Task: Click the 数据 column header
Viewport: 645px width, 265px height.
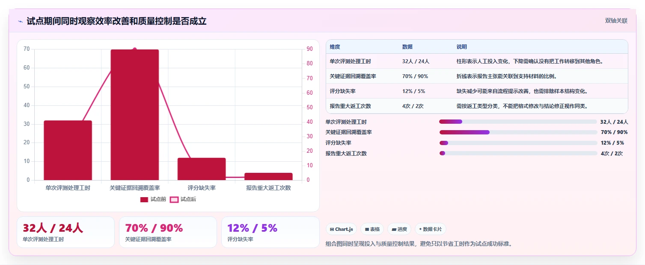Action: click(407, 47)
